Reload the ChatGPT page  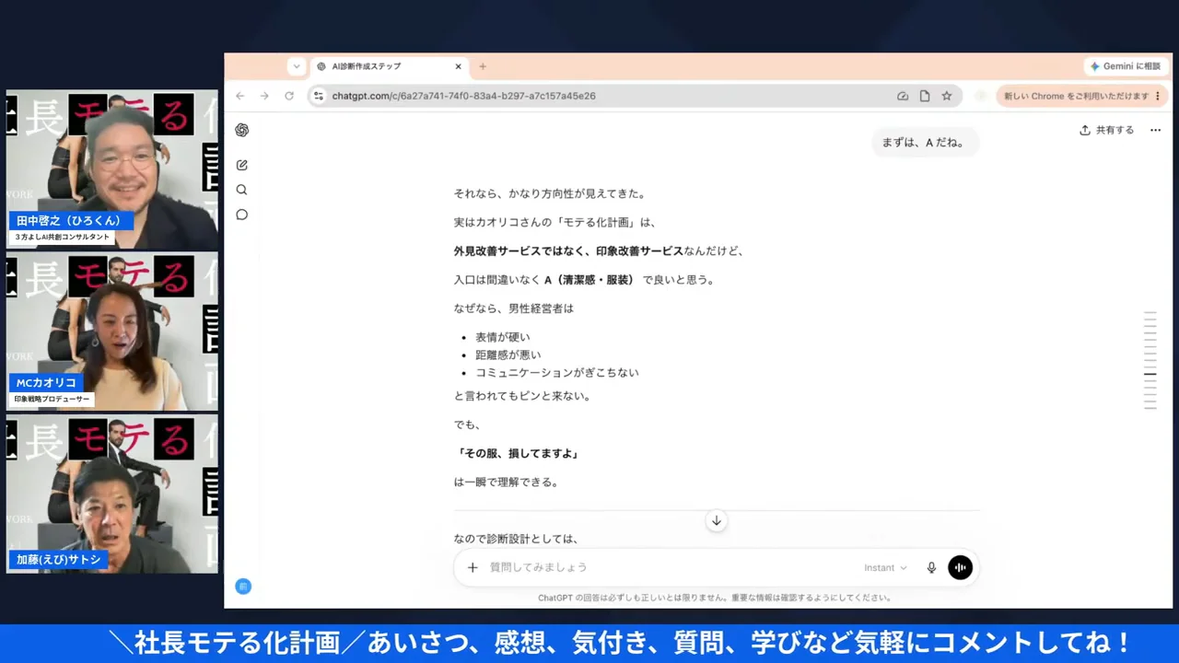pos(289,96)
